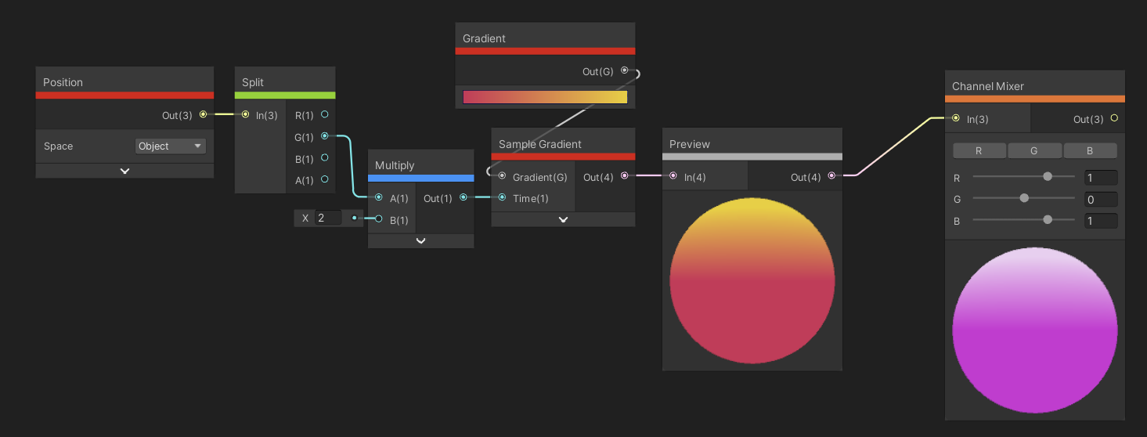Screen dimensions: 1147x437
Task: Click the Split node B(1) output port
Action: 325,158
